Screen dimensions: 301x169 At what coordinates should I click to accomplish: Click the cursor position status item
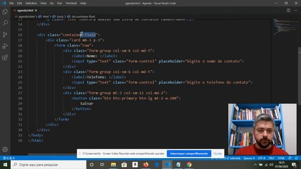pyautogui.click(x=226, y=158)
